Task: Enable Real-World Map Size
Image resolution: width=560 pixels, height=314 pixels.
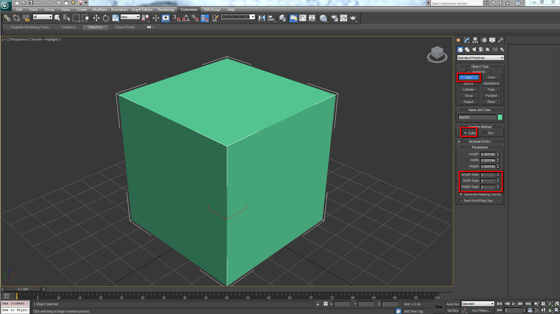Action: pos(461,200)
